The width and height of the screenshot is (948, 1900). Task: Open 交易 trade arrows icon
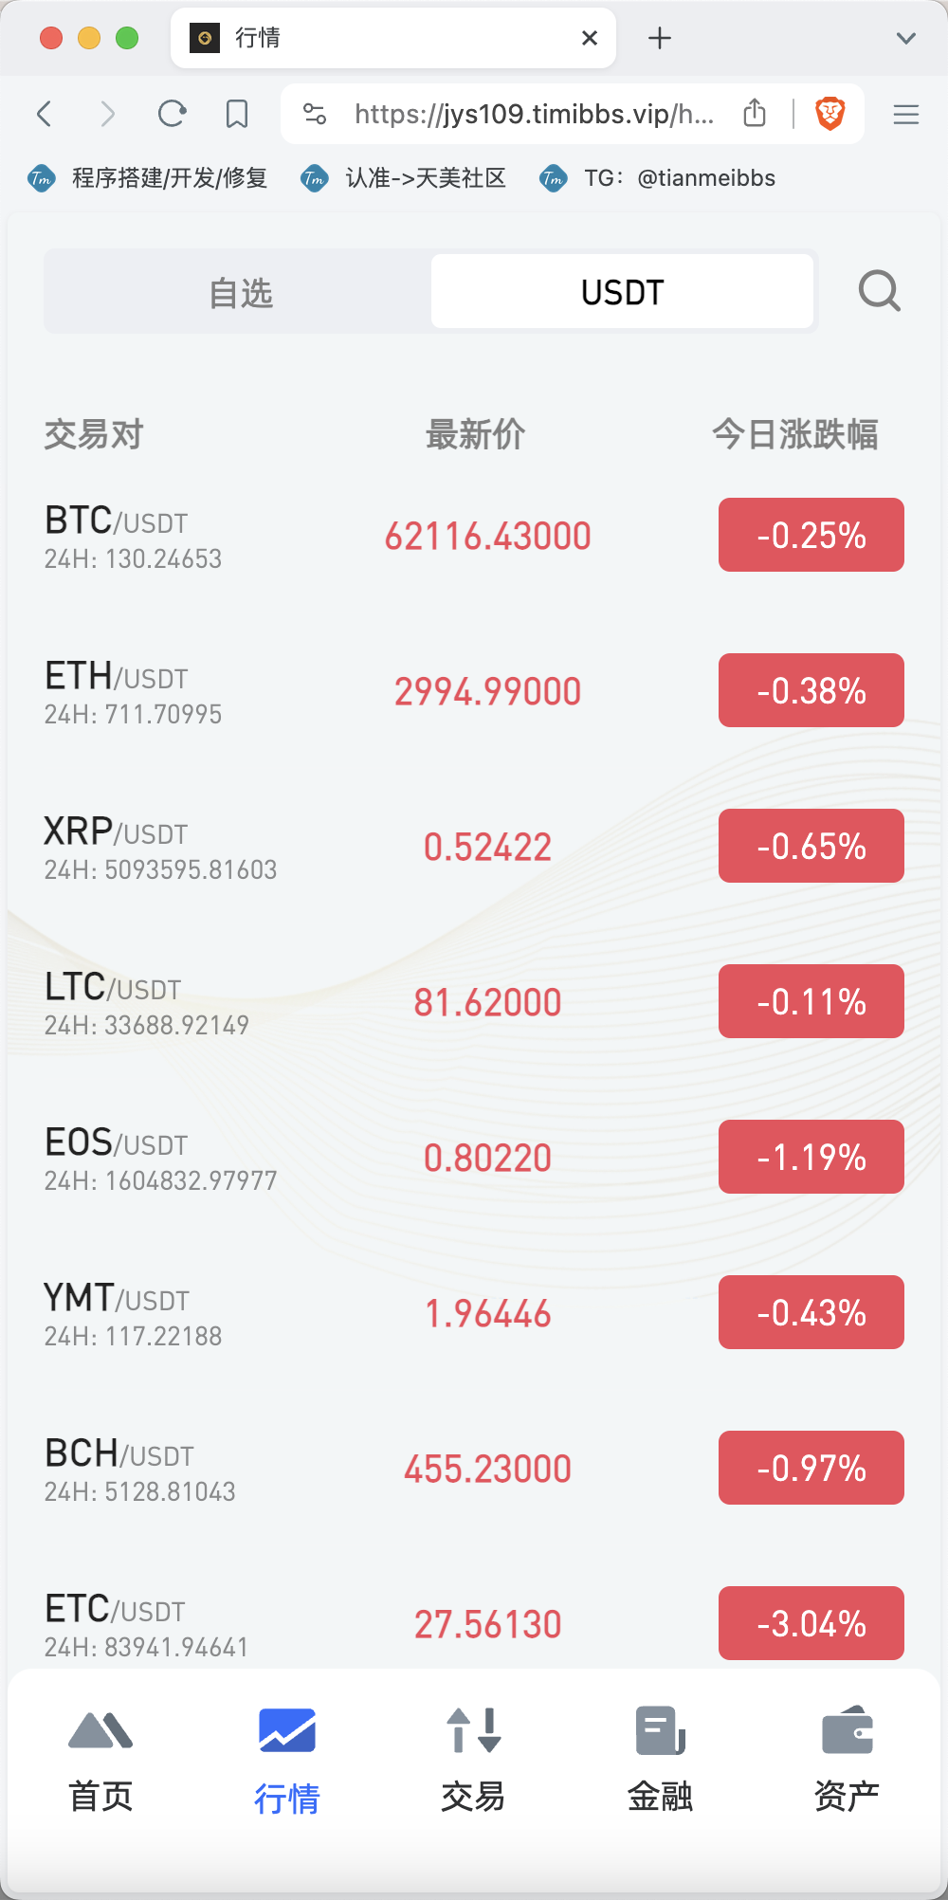coord(473,1730)
